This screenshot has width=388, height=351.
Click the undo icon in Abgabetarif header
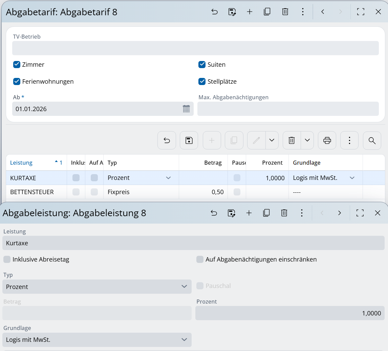click(214, 12)
